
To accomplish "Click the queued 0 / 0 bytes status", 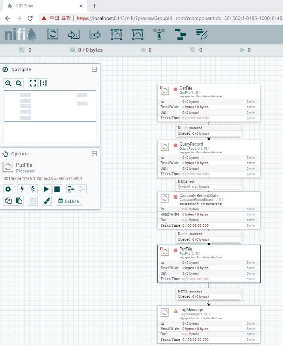I will pyautogui.click(x=86, y=50).
